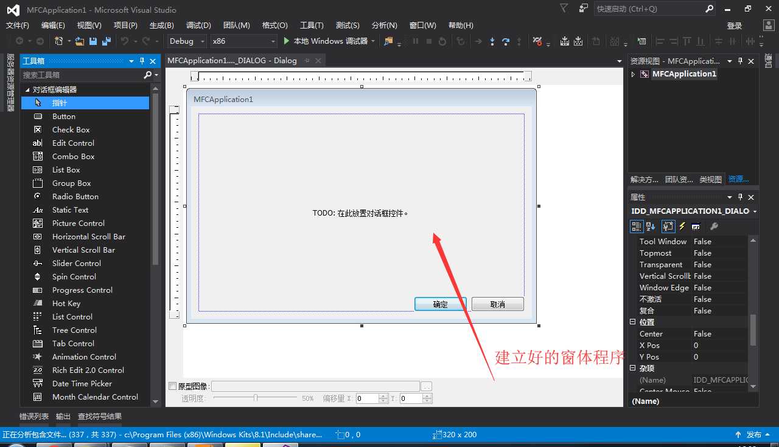Click the 偏移量 X offset field
779x447 pixels.
click(366, 398)
